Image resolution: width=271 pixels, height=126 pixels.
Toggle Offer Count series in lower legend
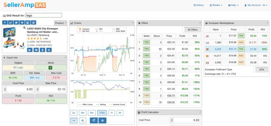[x=85, y=105]
